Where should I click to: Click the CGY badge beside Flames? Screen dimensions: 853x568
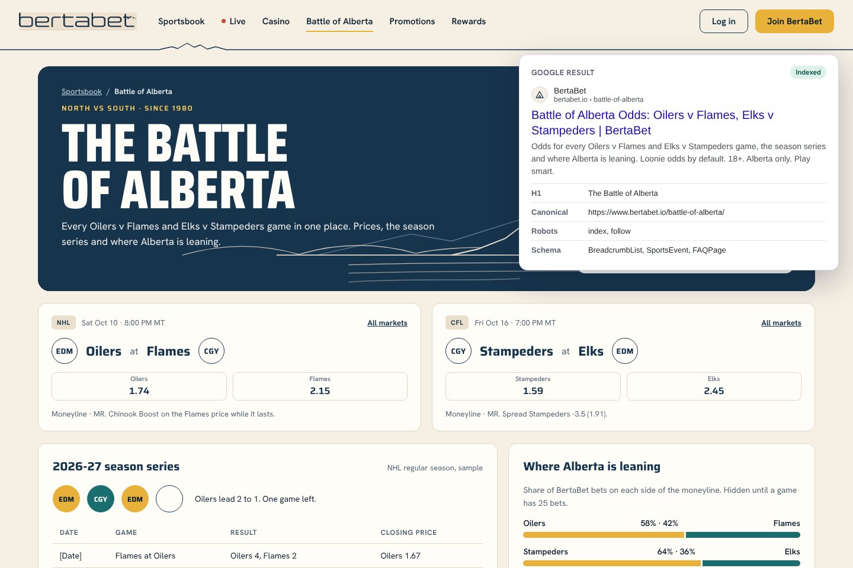coord(211,351)
